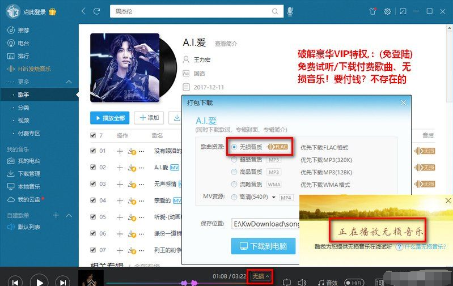Click the gift box icon near login

52,12
